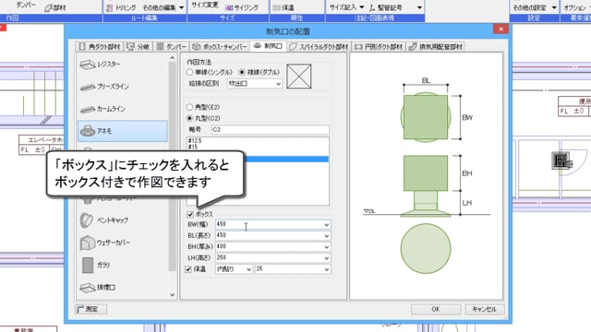Click the キャンセル cancel button
Viewport: 591px width, 332px height.
tap(484, 309)
